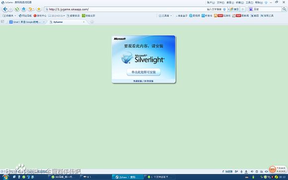288x180 pixels.
Task: Switch to 360导航 taskbar window
Action: tap(64, 177)
